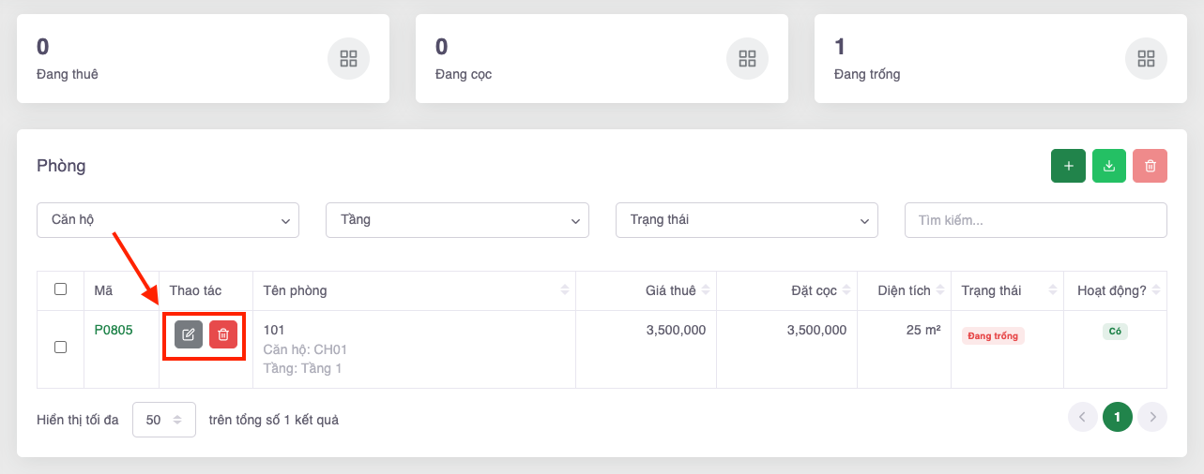Viewport: 1204px width, 474px height.
Task: Click the edit pencil icon for room P0805
Action: coord(189,334)
